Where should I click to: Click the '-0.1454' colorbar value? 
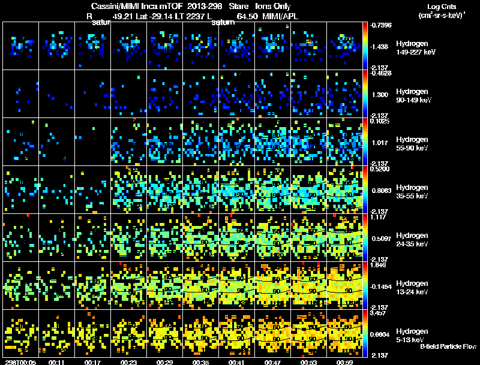coord(380,286)
